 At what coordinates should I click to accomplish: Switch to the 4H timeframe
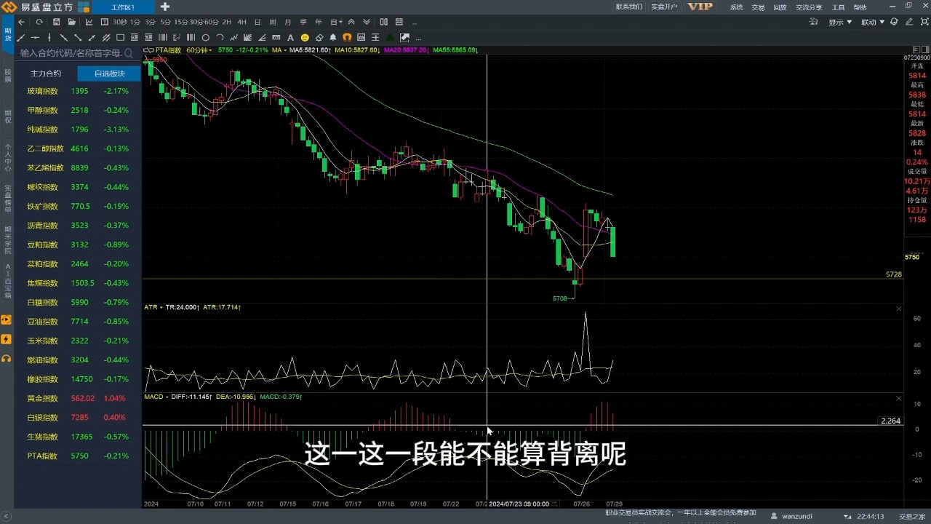pyautogui.click(x=241, y=22)
